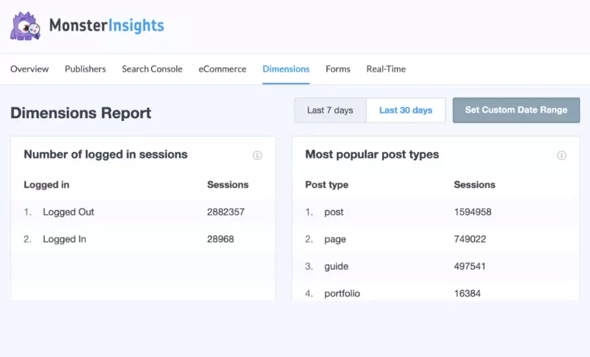Click Set Custom Date Range button
Screen dimensions: 590x357
tap(516, 110)
